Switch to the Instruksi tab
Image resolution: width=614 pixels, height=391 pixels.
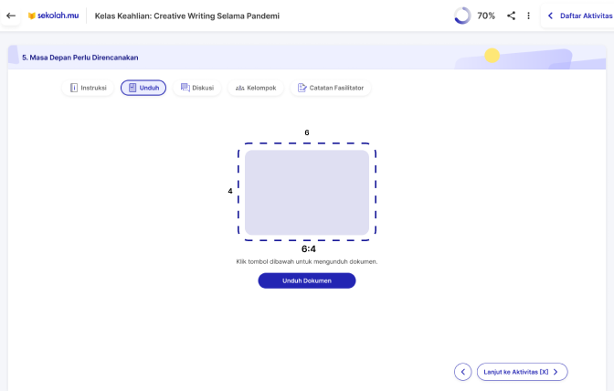click(89, 88)
